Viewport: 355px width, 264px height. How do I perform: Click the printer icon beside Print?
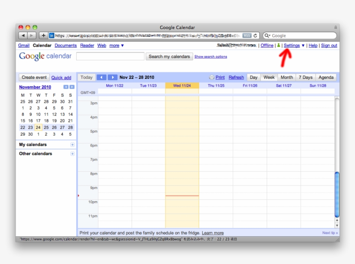pos(211,77)
